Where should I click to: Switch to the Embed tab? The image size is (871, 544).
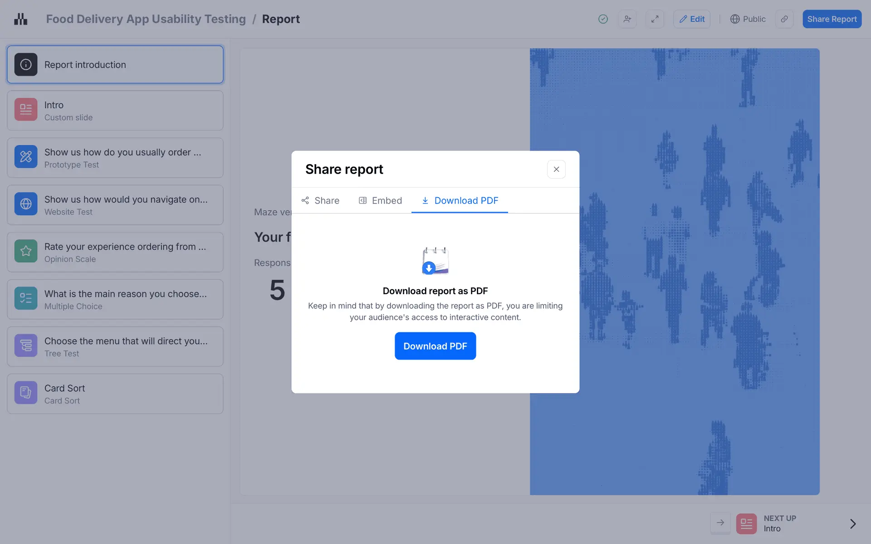point(380,200)
